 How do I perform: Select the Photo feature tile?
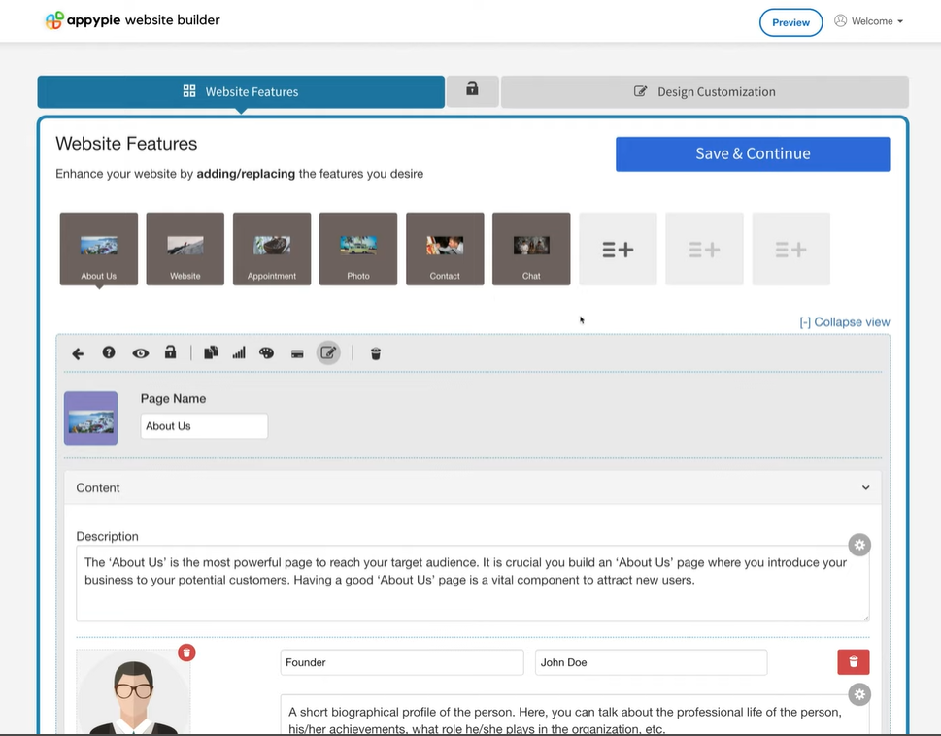pyautogui.click(x=358, y=249)
